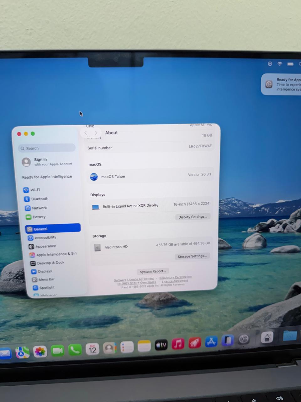
Task: Click the Search field in System Settings
Action: (x=47, y=148)
